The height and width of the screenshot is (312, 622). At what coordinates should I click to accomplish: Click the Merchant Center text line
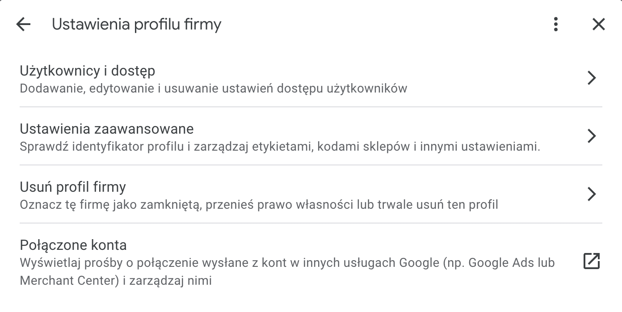(x=116, y=281)
